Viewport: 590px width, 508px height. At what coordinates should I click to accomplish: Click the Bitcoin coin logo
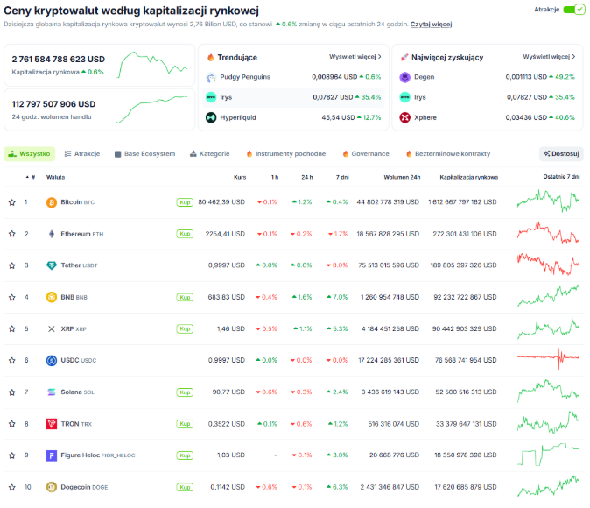coord(51,202)
